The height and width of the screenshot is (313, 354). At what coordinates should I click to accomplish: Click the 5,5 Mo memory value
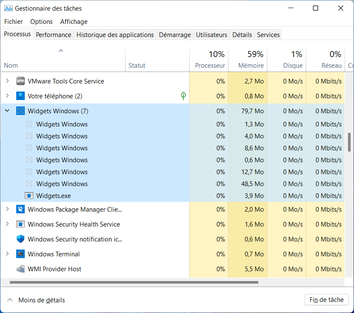[x=254, y=269]
